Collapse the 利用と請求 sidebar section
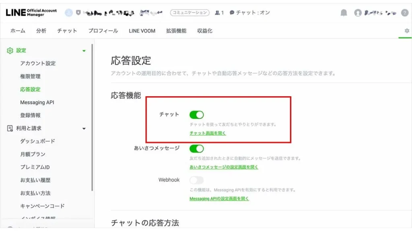 pos(84,128)
